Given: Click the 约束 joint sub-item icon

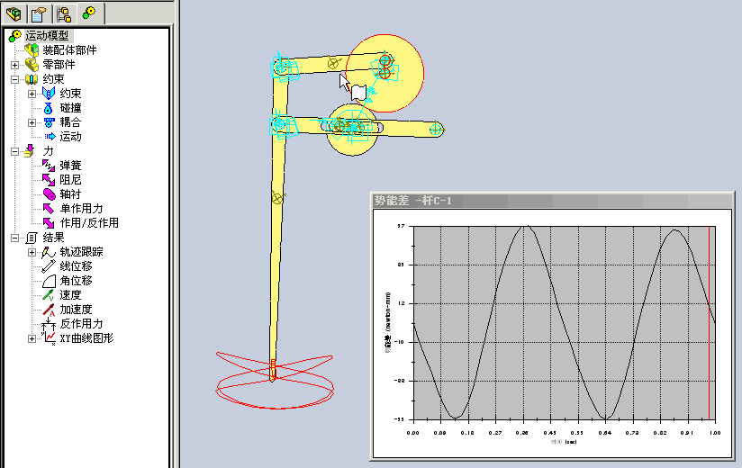Looking at the screenshot, I should click(49, 94).
